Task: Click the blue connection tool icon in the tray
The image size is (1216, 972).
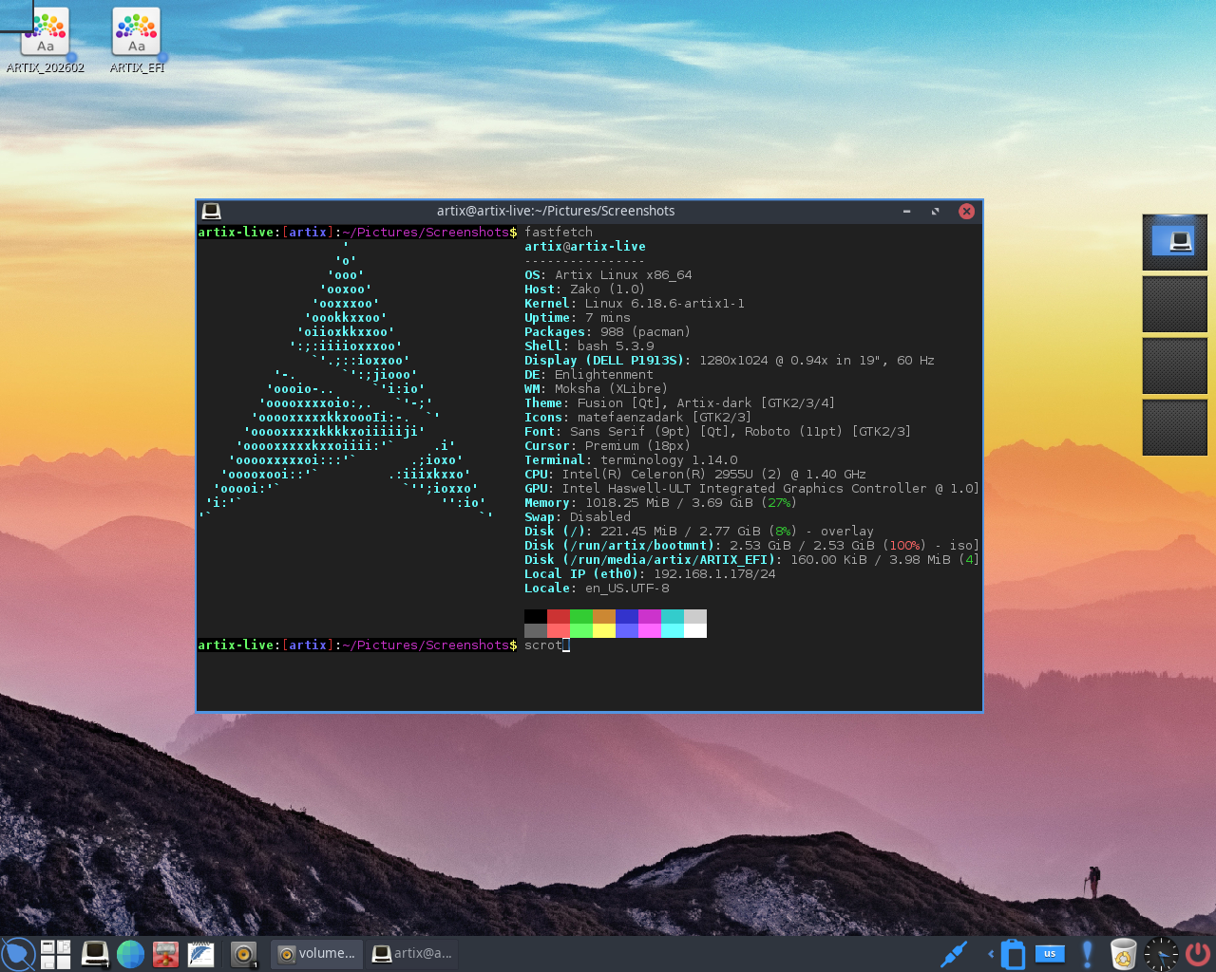Action: tap(953, 954)
